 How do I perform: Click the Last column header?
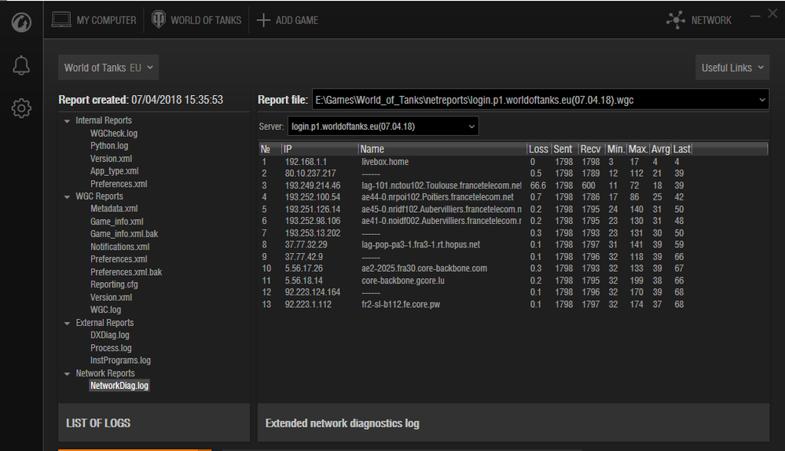(681, 148)
